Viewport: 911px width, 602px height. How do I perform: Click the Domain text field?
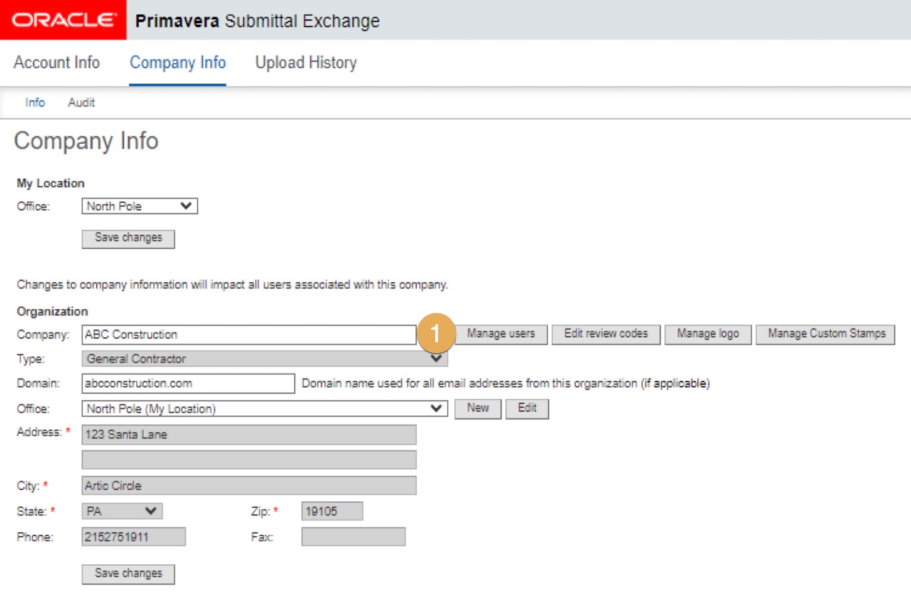pos(188,383)
